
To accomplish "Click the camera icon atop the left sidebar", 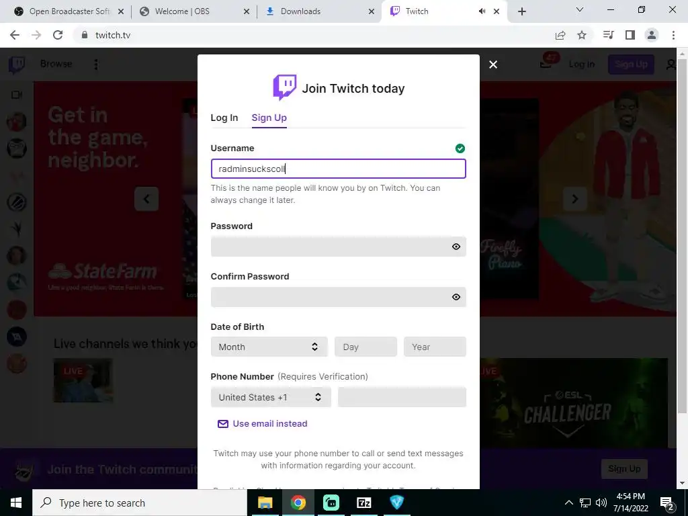I will (x=17, y=95).
